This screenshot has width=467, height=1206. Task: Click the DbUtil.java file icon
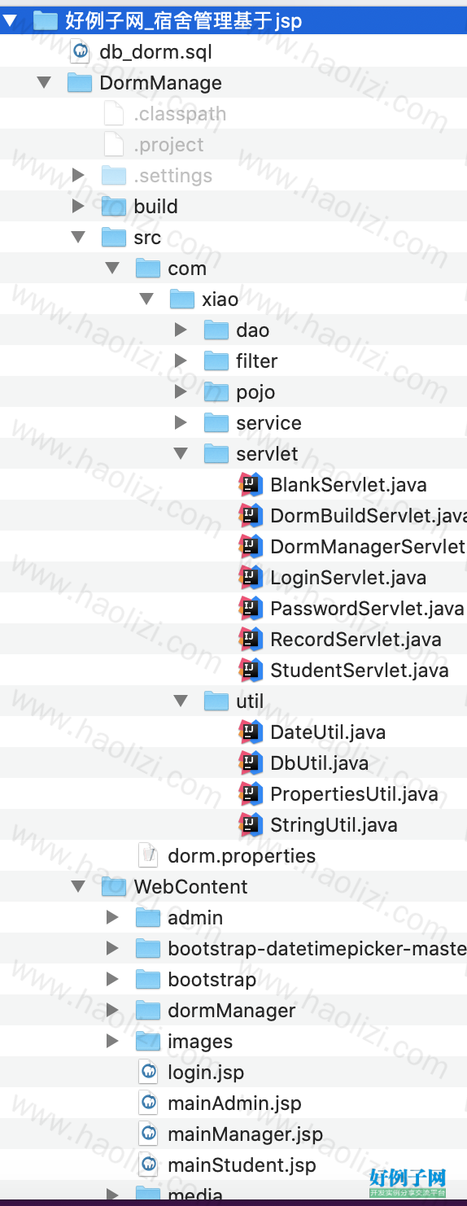pyautogui.click(x=251, y=763)
